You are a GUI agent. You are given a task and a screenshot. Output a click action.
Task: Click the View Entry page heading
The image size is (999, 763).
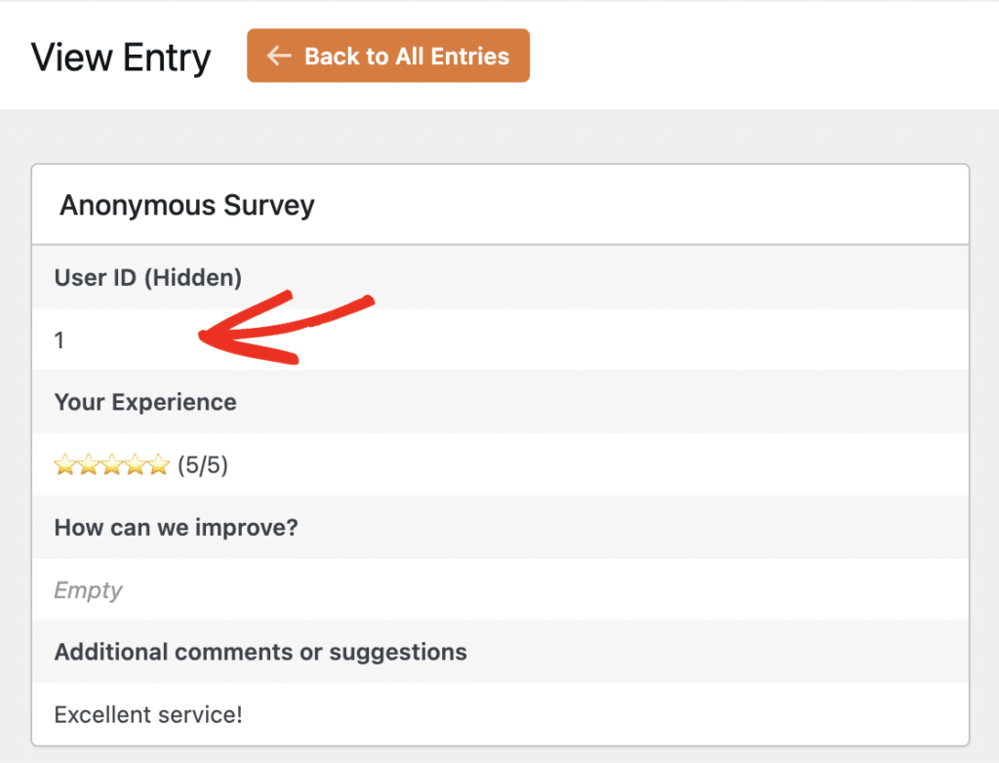[121, 58]
